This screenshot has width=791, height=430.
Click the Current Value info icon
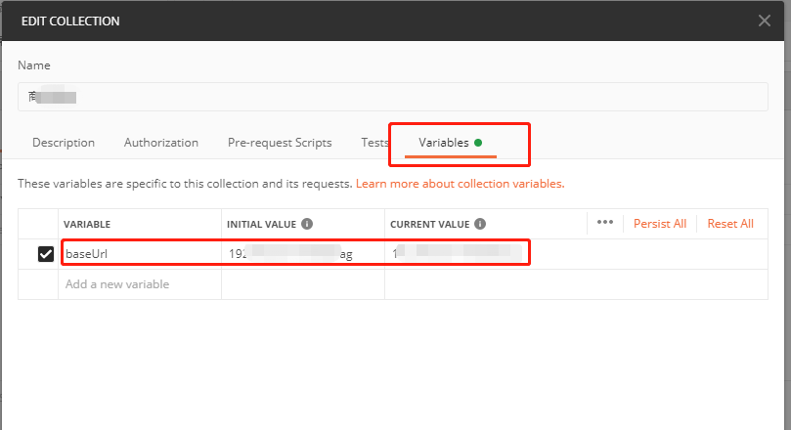[480, 224]
